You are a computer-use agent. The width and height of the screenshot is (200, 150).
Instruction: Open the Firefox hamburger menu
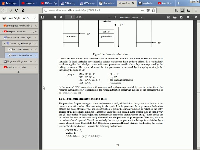pos(196,10)
